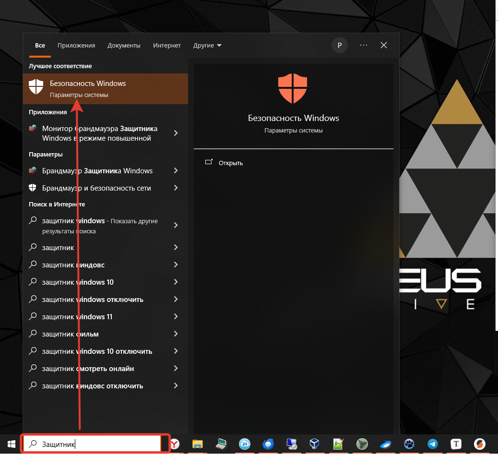Image resolution: width=498 pixels, height=457 pixels.
Task: Click the large orange shield icon
Action: click(293, 89)
